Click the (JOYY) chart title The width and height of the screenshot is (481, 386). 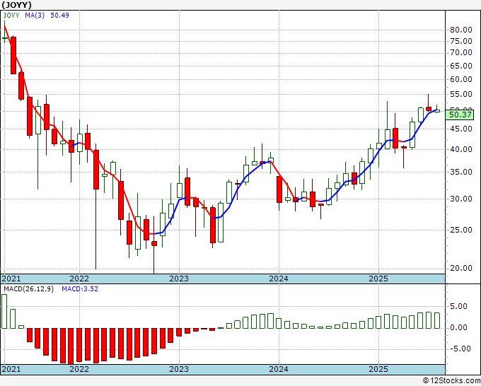16,5
